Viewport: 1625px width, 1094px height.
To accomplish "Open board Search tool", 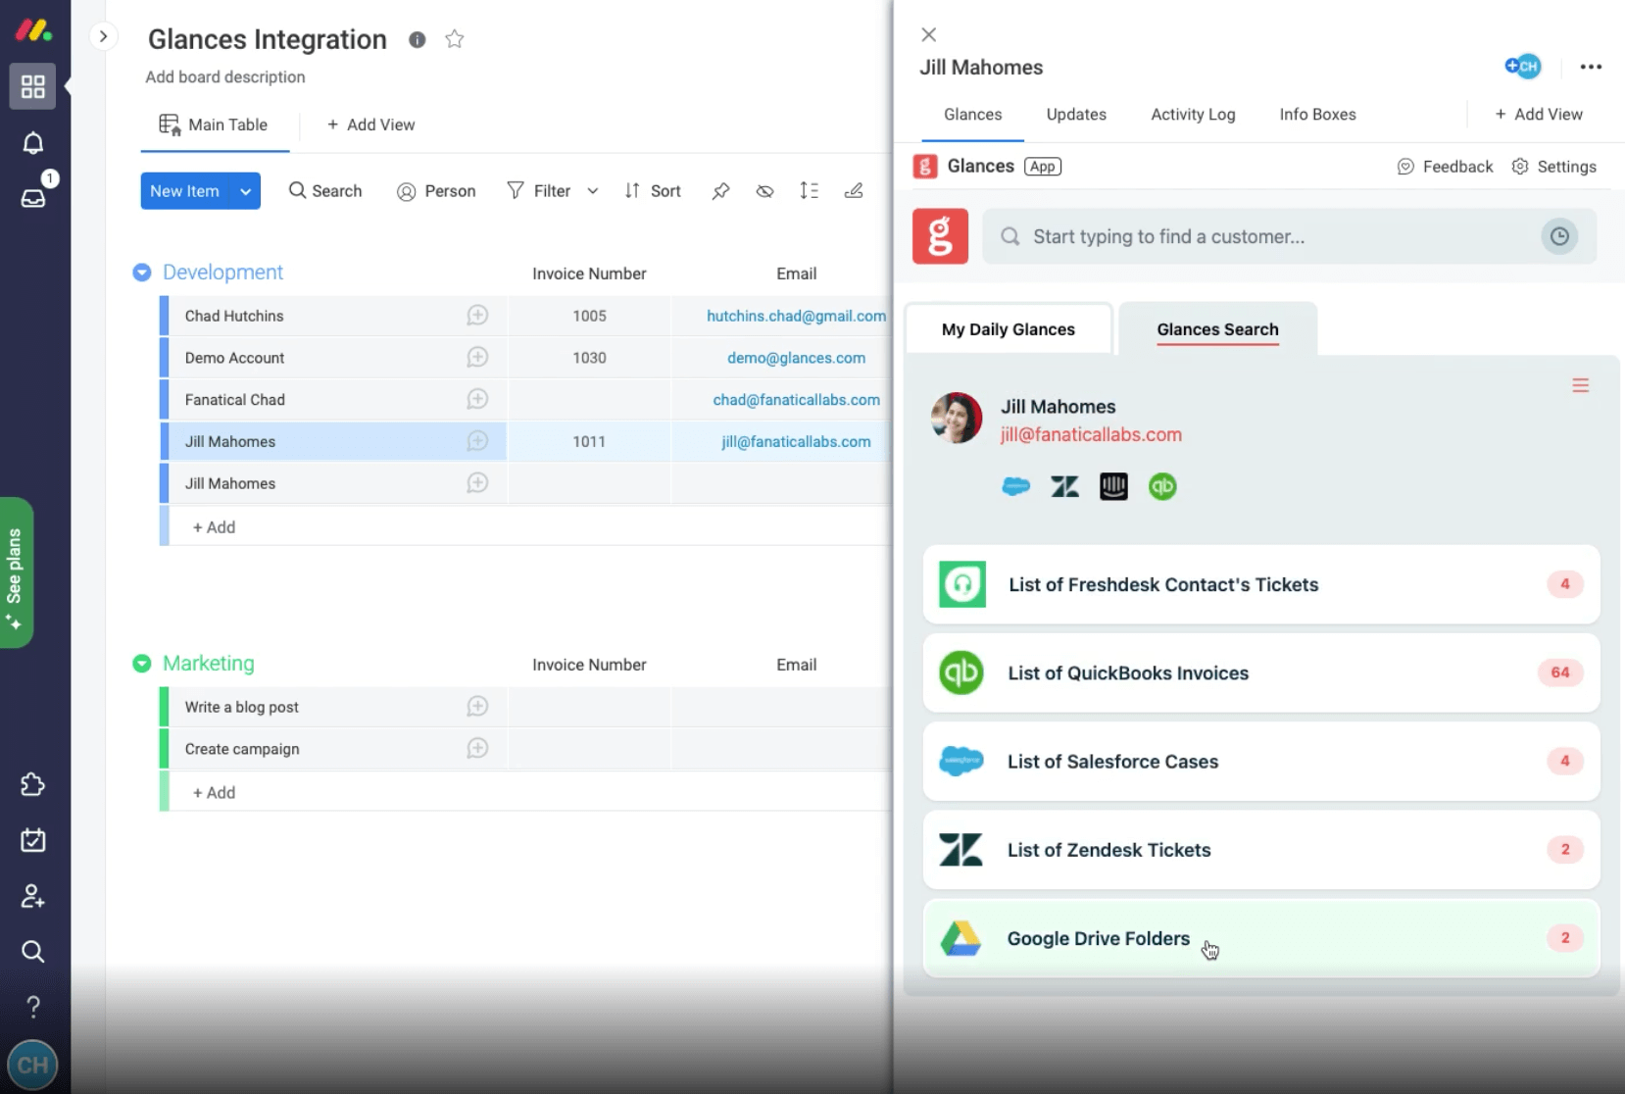I will (325, 191).
